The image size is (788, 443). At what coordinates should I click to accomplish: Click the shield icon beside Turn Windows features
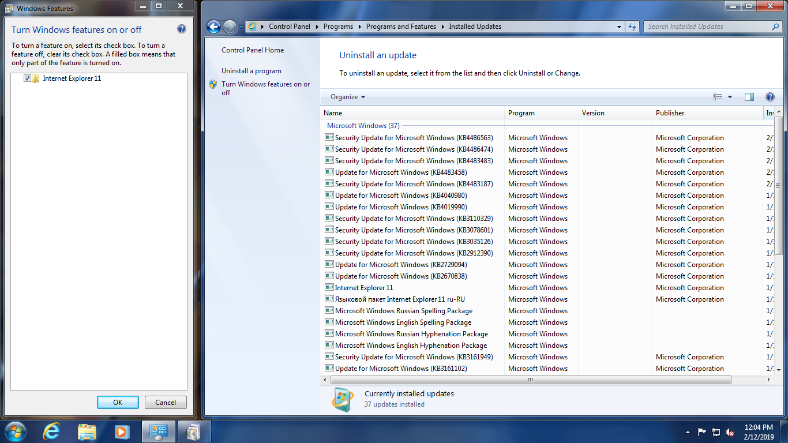[x=213, y=84]
